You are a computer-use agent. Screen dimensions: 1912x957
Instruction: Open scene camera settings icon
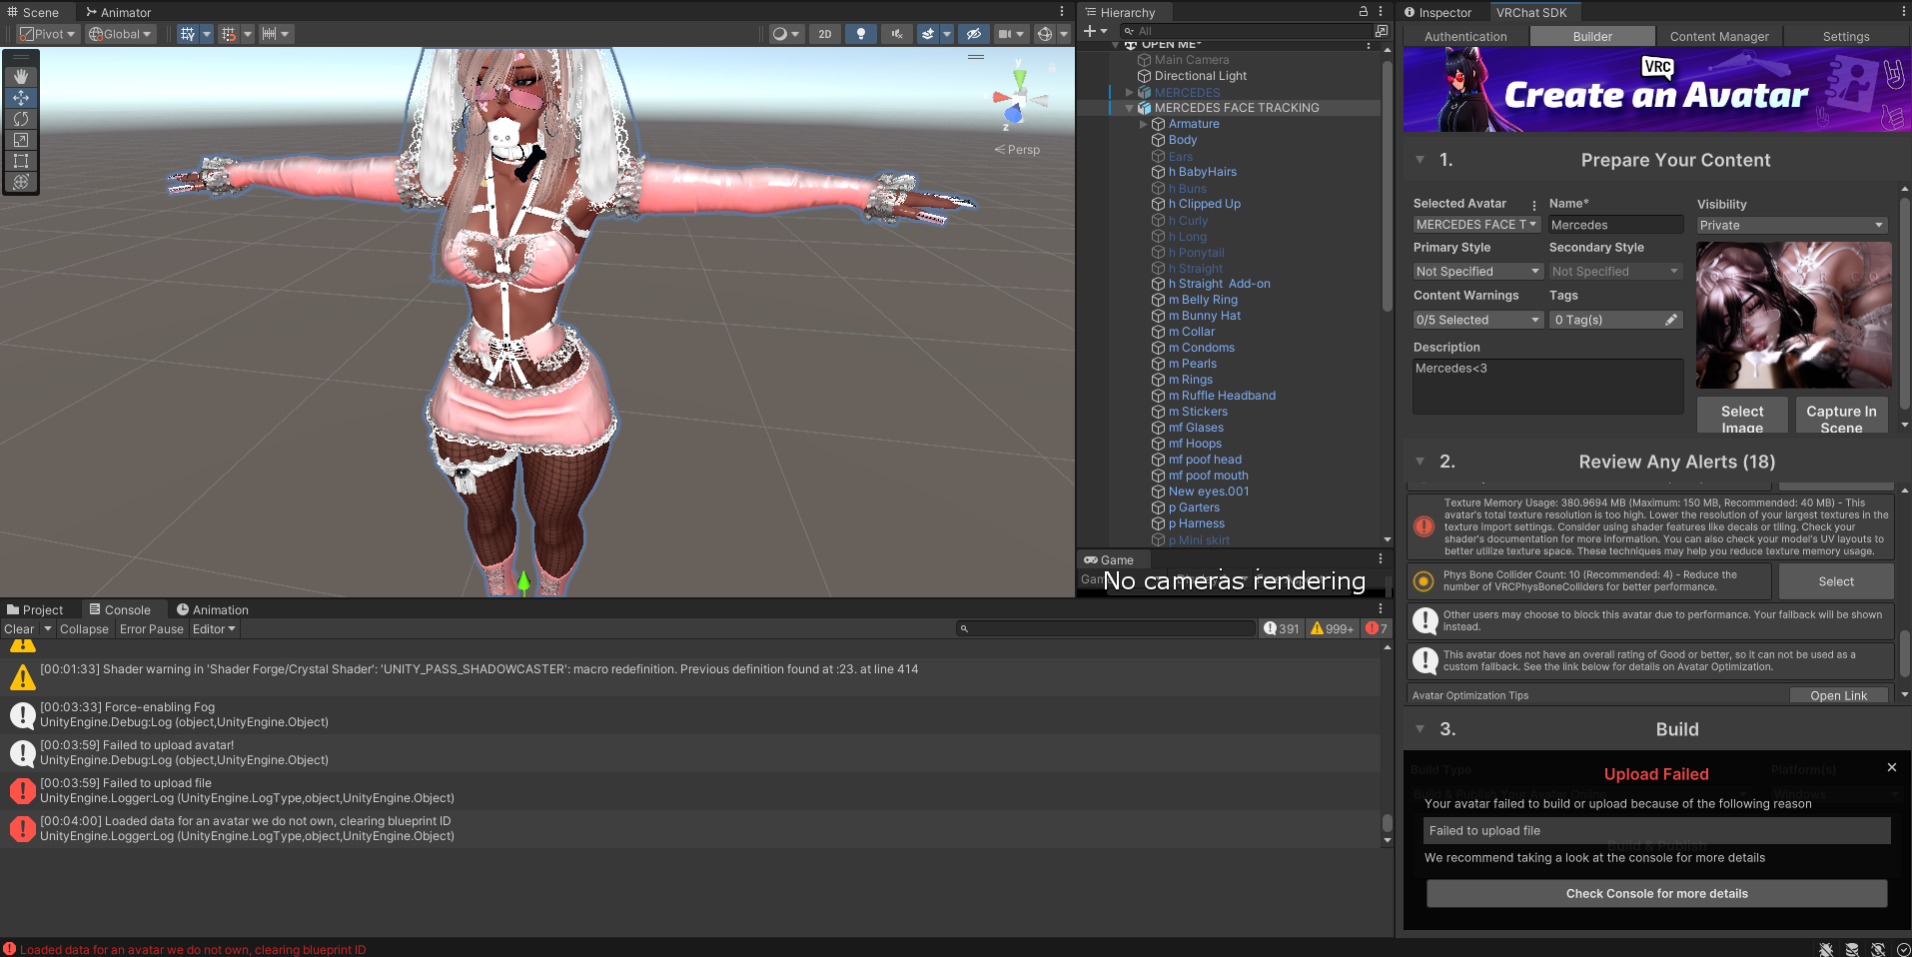pos(1005,34)
